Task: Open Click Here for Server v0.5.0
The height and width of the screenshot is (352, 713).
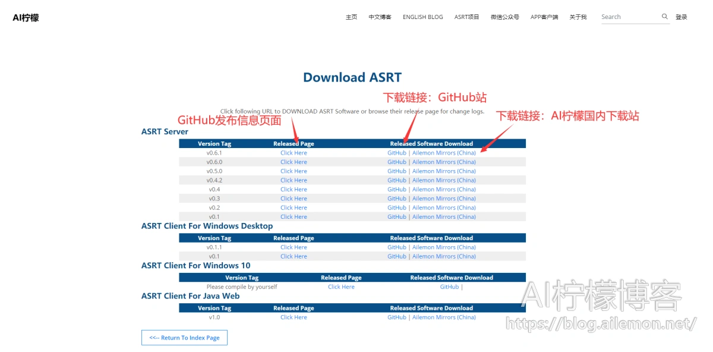Action: (x=294, y=171)
